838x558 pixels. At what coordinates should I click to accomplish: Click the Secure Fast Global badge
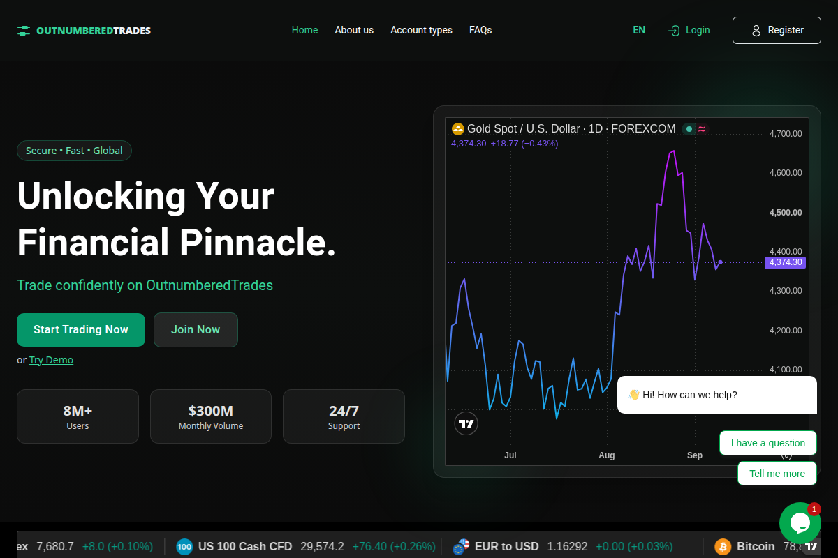(x=74, y=151)
